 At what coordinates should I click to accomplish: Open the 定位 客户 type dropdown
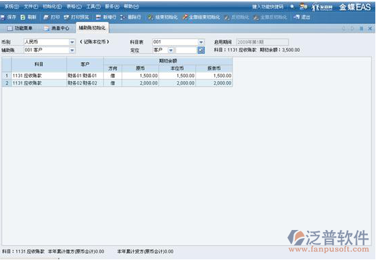click(x=171, y=50)
